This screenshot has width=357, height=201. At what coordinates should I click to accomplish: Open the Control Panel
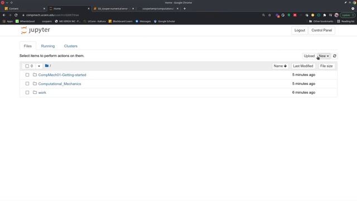(322, 30)
